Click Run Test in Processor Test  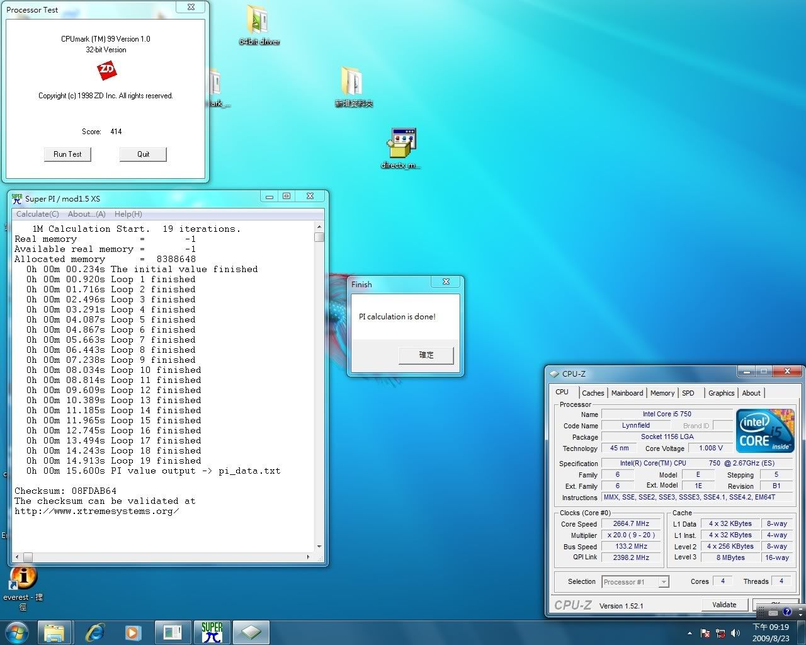pos(67,154)
